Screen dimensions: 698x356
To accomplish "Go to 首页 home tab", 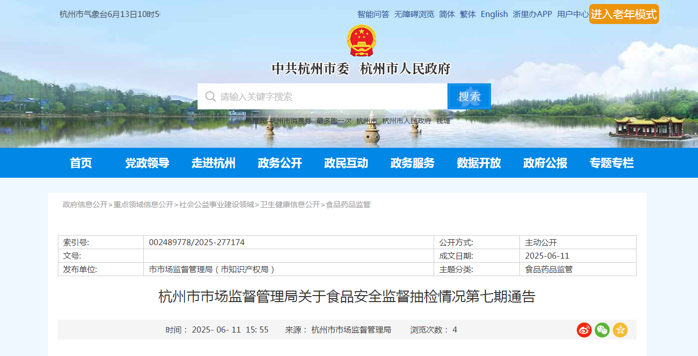I will (x=81, y=163).
